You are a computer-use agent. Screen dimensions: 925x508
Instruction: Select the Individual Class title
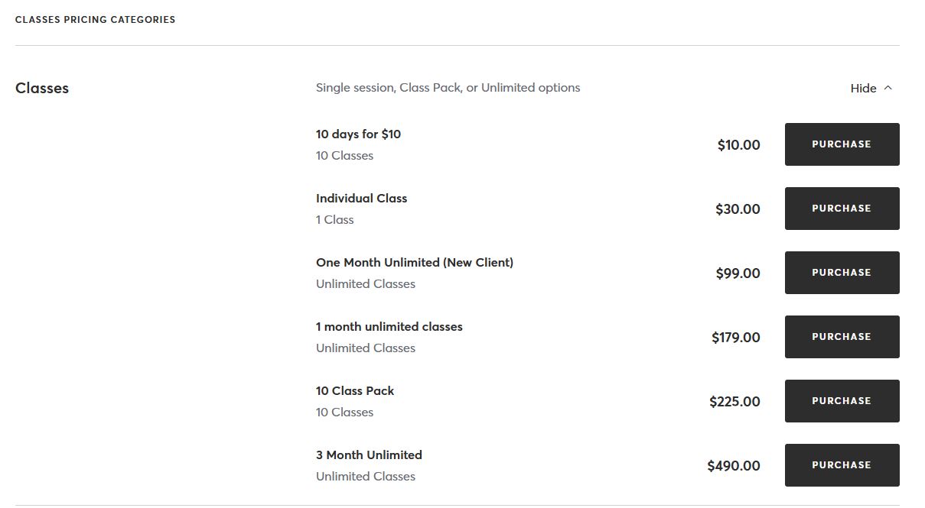[361, 199]
